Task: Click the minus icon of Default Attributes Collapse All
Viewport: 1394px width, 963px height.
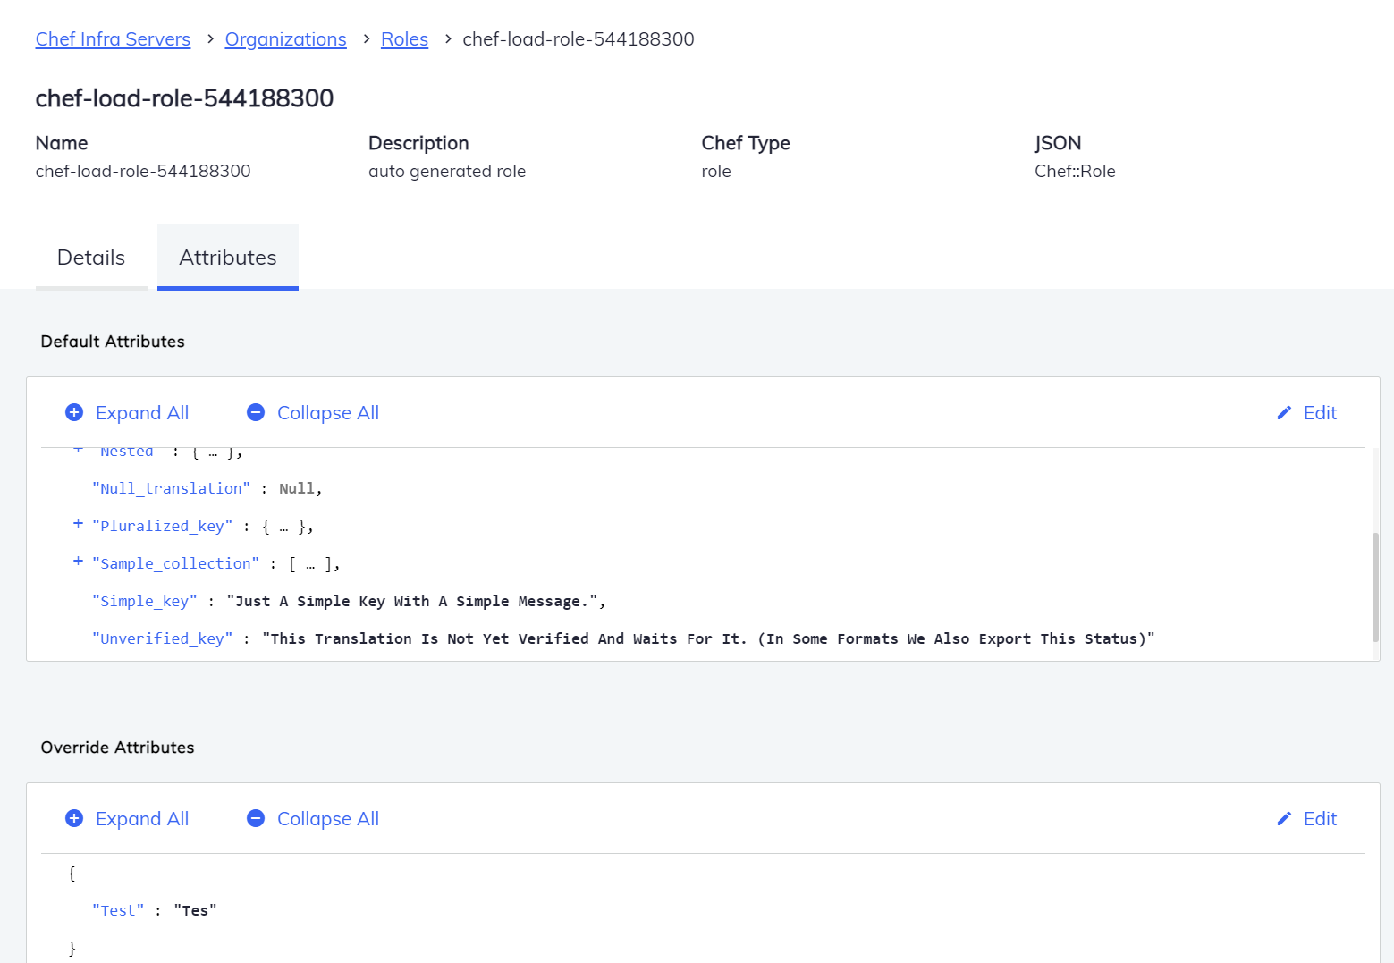Action: [256, 412]
